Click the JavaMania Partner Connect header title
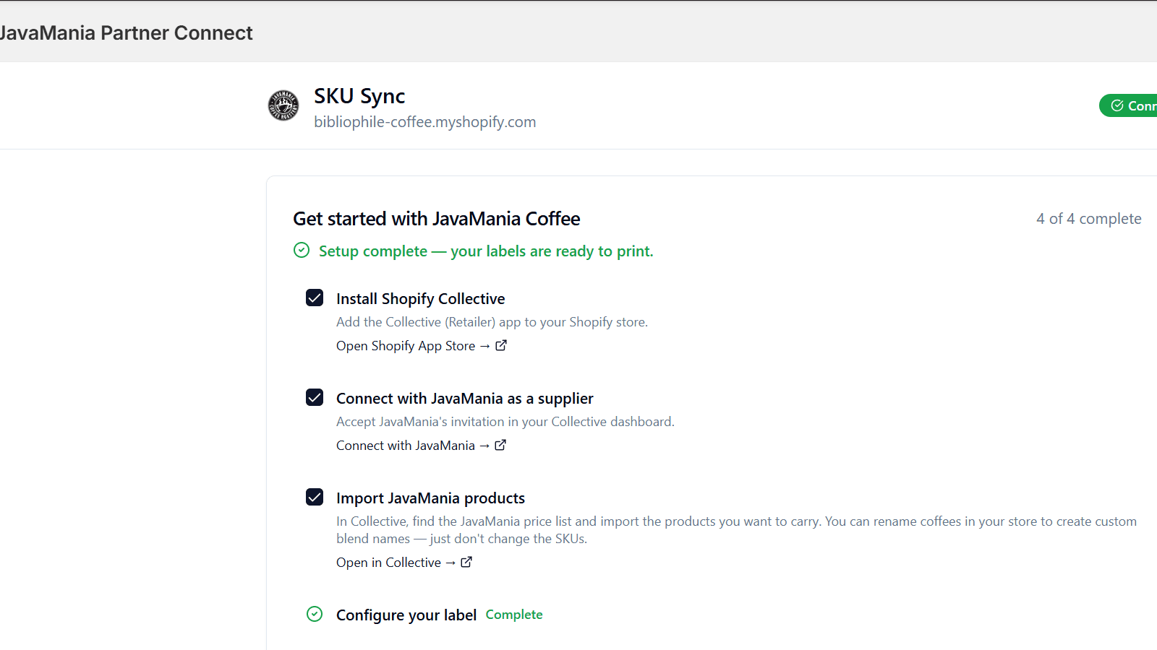The height and width of the screenshot is (650, 1157). [x=126, y=33]
